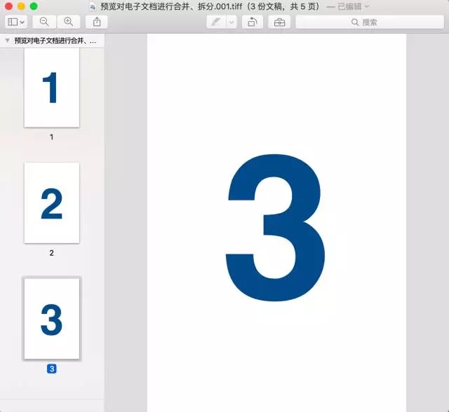449x412 pixels.
Task: Collapse the sidebar document disclosure triangle
Action: 8,41
